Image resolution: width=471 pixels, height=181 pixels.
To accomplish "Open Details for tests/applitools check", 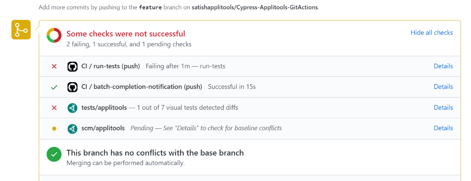I will pos(443,107).
